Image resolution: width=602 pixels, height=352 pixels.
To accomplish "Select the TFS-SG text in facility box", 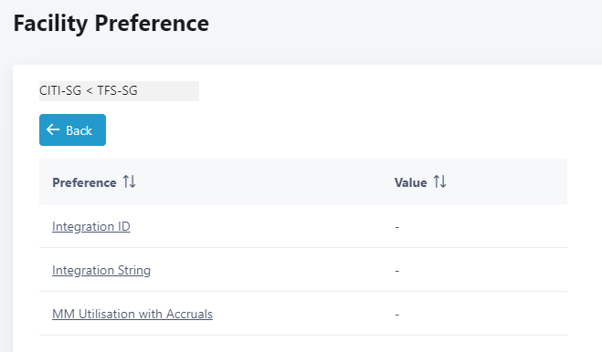I will [x=117, y=91].
